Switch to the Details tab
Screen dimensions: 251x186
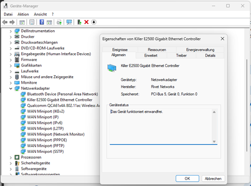click(x=210, y=55)
